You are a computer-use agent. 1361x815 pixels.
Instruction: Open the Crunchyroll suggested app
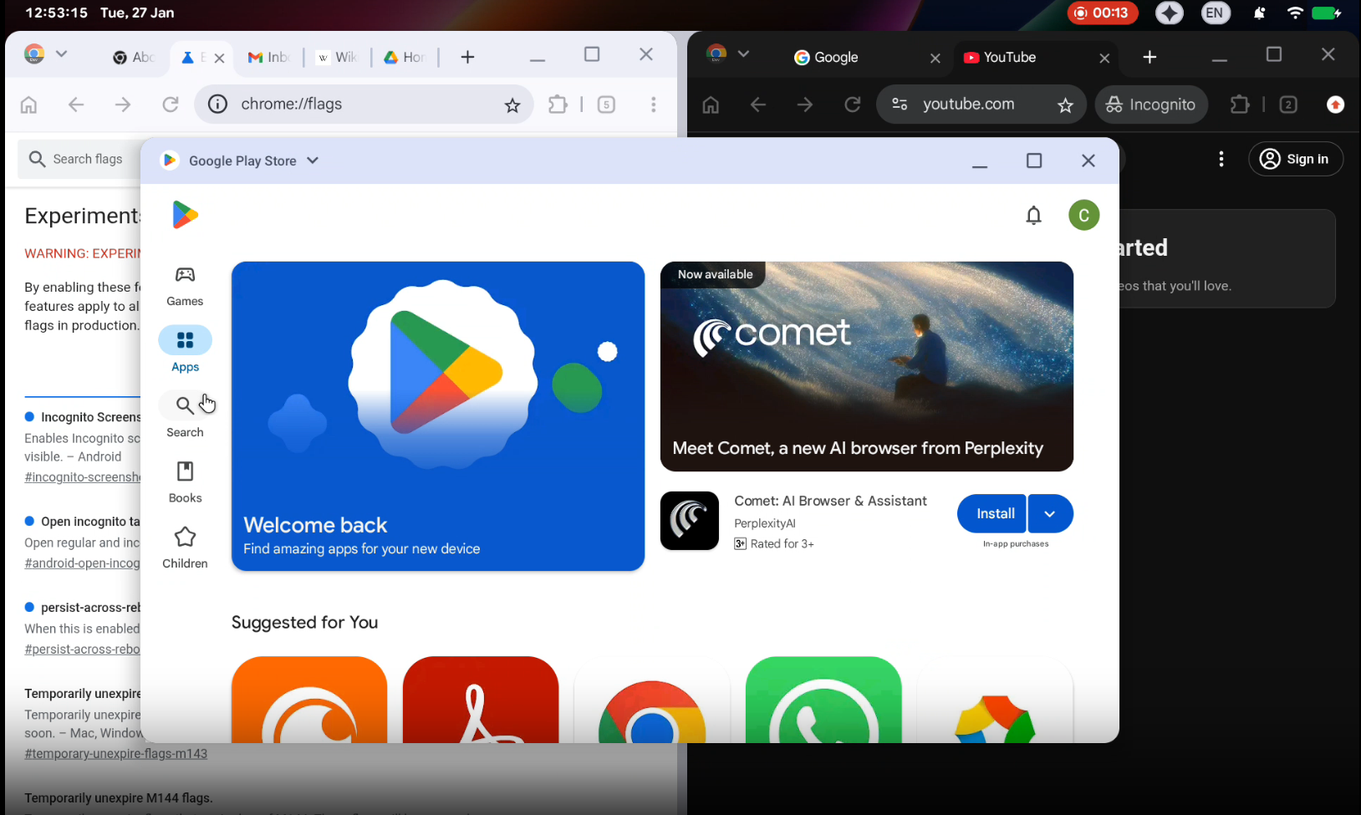(309, 700)
